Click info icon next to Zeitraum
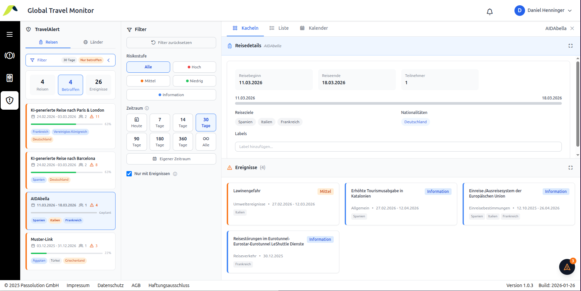Image resolution: width=581 pixels, height=291 pixels. pyautogui.click(x=147, y=108)
